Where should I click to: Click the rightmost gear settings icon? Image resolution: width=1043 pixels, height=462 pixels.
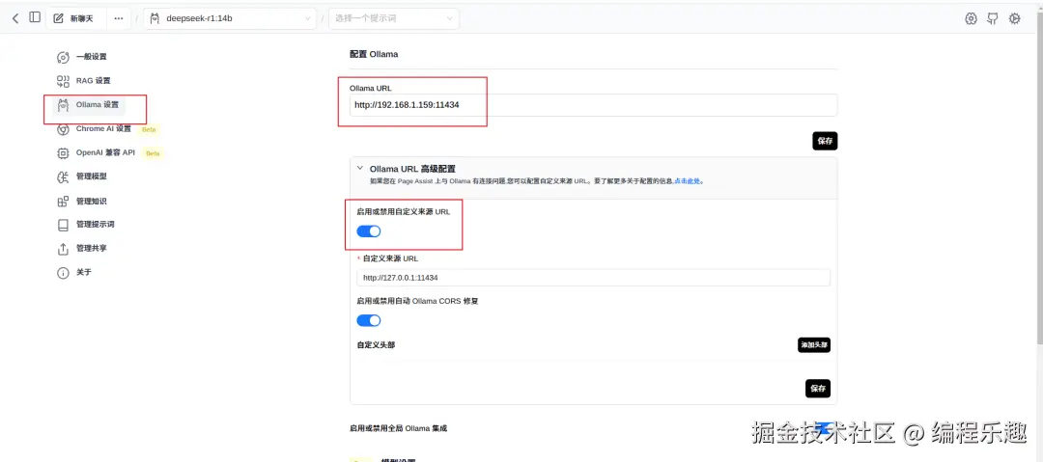pyautogui.click(x=1014, y=18)
